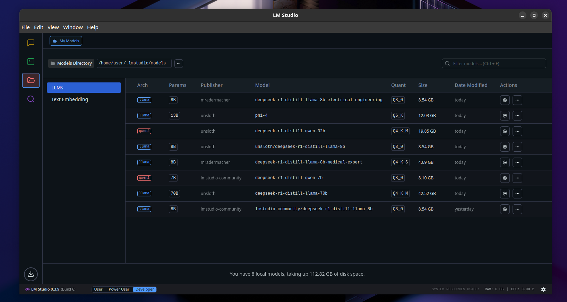Click the phi-4 model name
Viewport: 567px width, 302px height.
pyautogui.click(x=261, y=115)
